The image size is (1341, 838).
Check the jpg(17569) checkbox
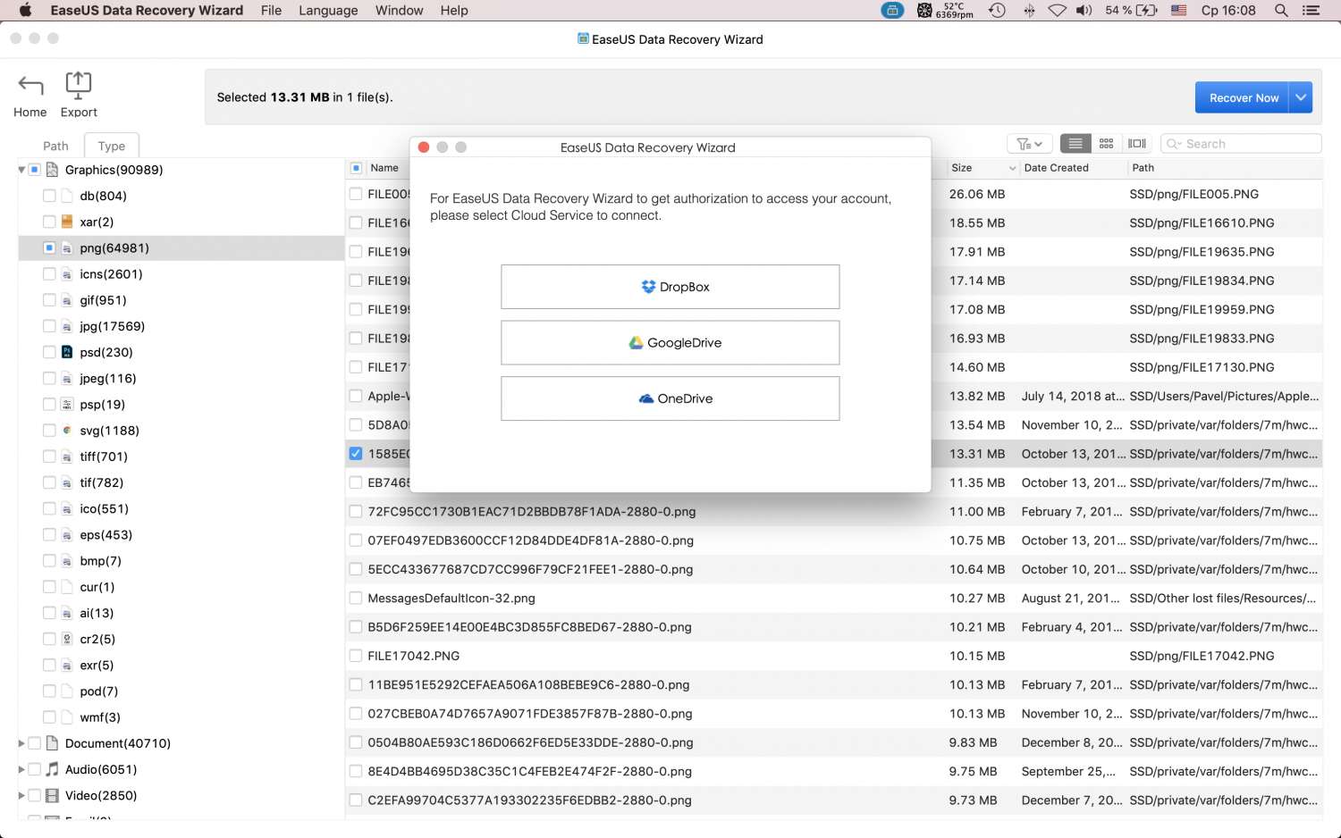tap(49, 326)
